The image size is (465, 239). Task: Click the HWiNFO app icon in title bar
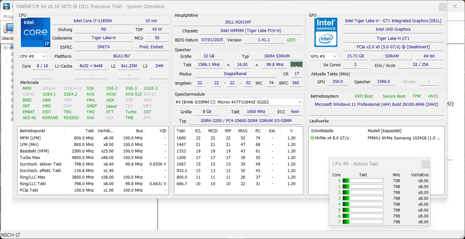(x=6, y=6)
